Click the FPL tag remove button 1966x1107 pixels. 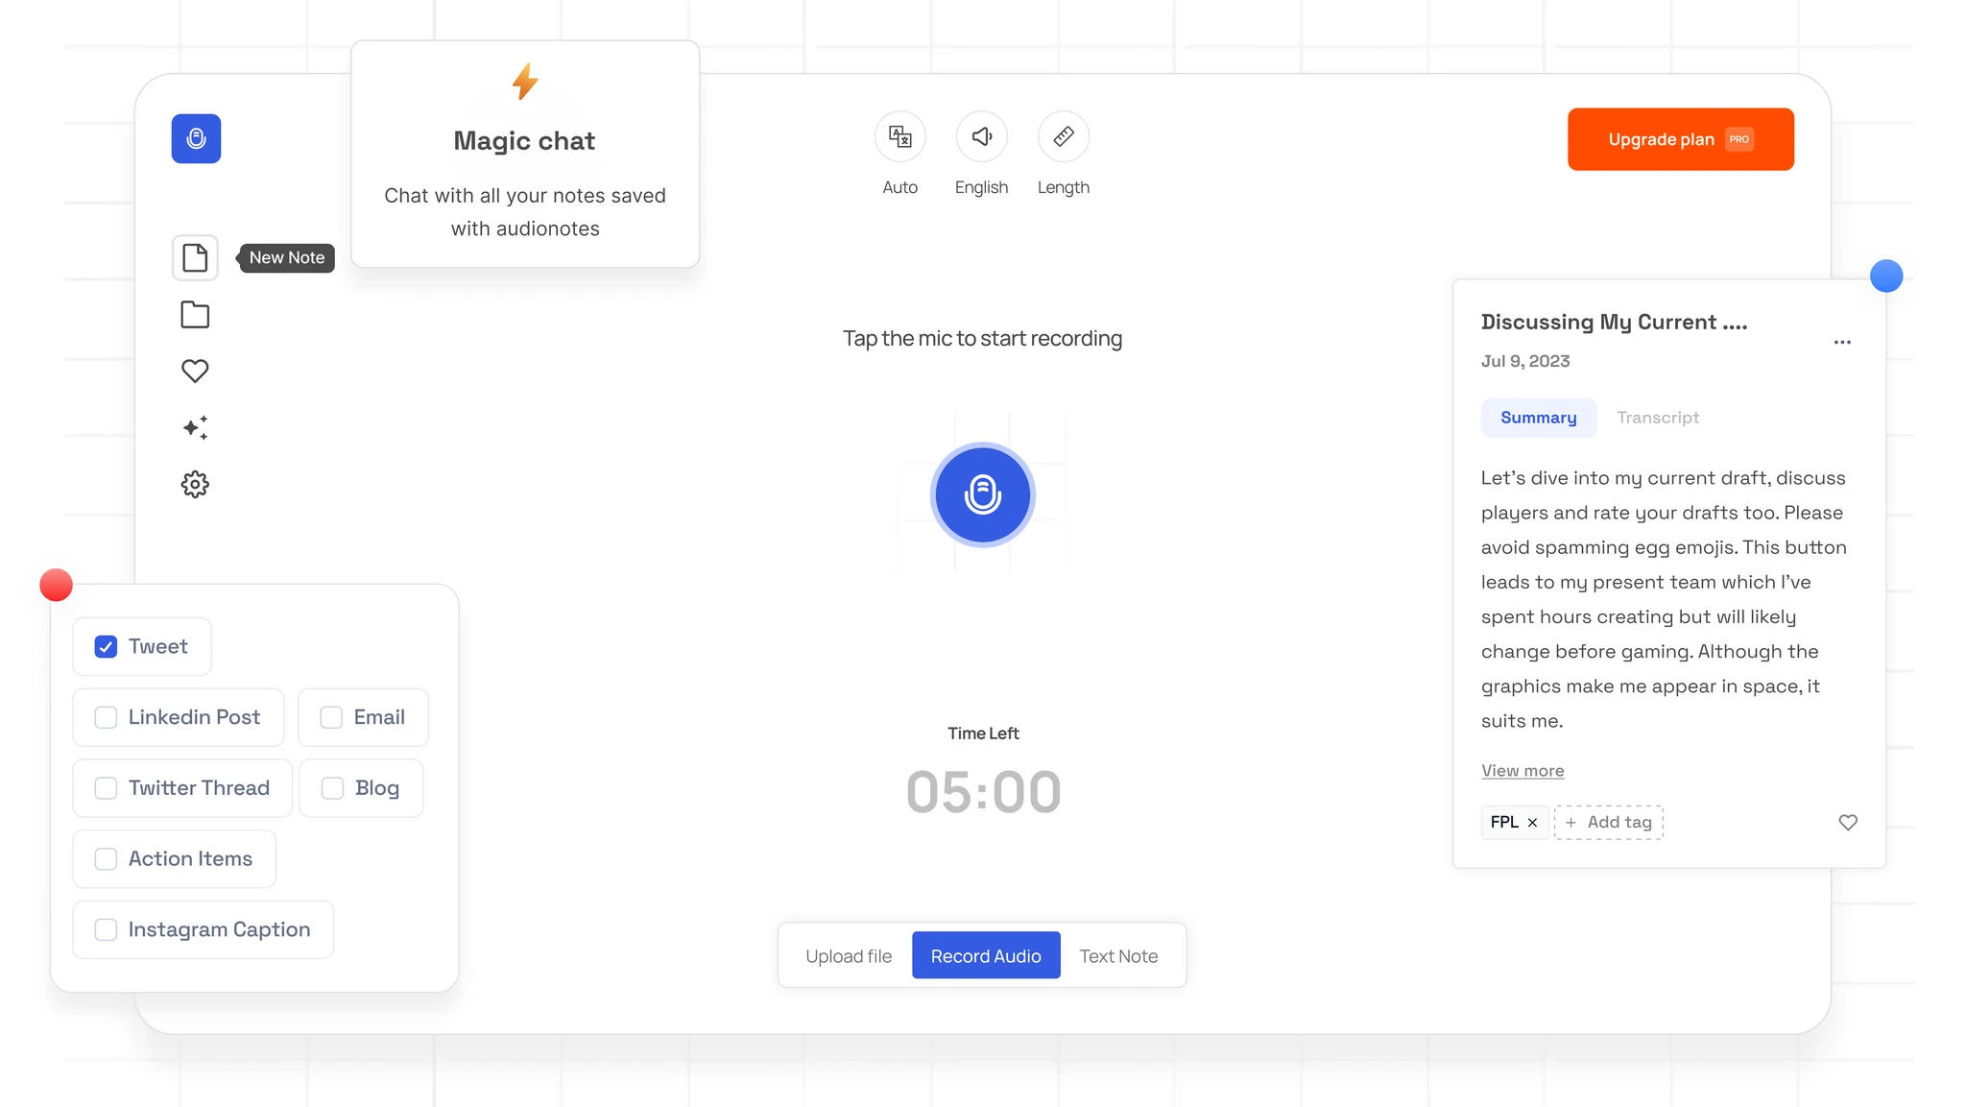click(1532, 822)
